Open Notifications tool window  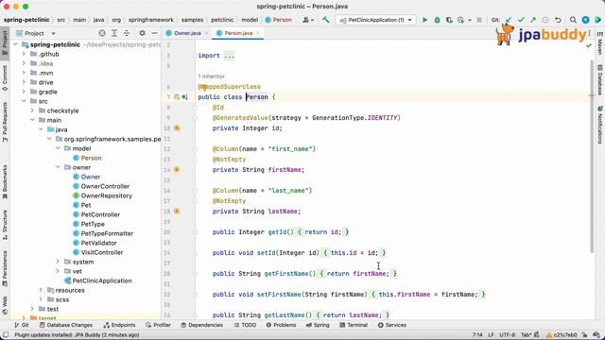tap(600, 125)
